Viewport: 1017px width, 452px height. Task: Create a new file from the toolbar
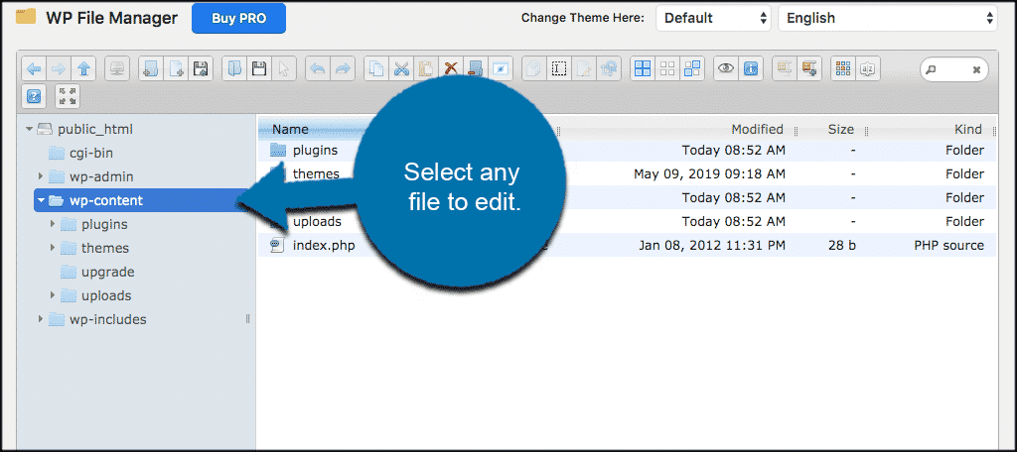[x=176, y=68]
